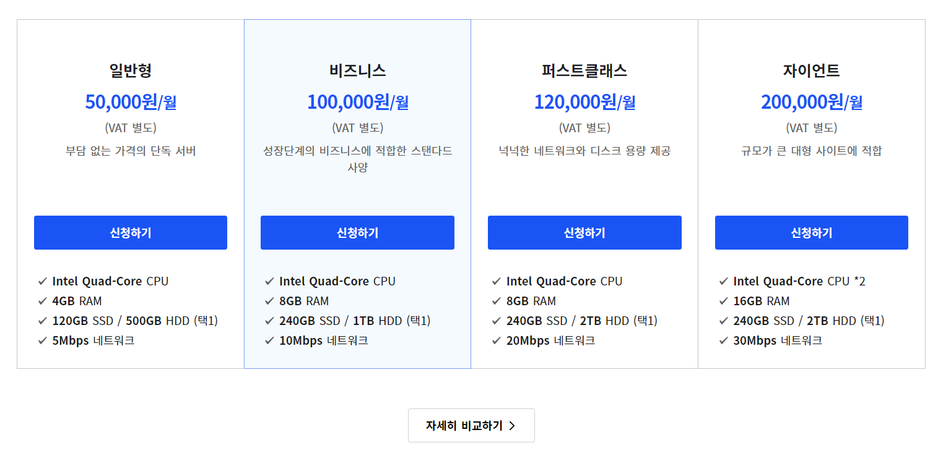Image resolution: width=938 pixels, height=456 pixels.
Task: Click the 자이언트 plan title
Action: click(x=811, y=70)
